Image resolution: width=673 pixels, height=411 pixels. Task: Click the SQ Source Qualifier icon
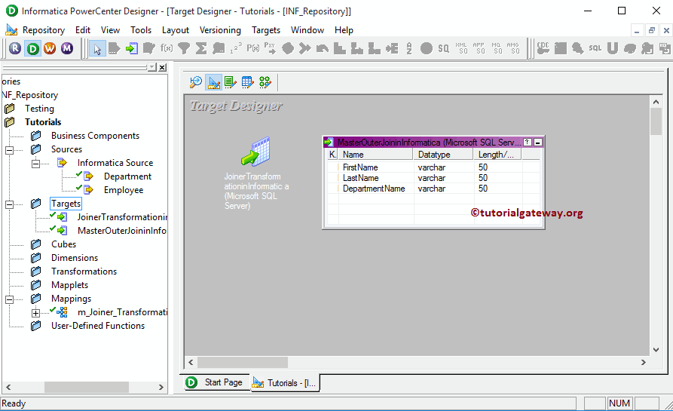[x=443, y=48]
